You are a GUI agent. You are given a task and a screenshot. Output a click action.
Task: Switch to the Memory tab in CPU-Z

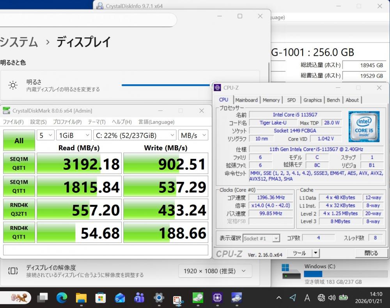coord(271,100)
